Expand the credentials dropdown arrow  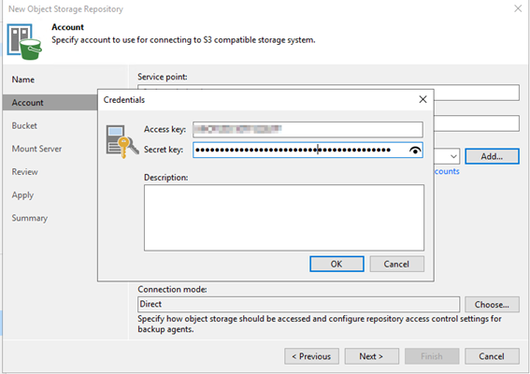tap(453, 156)
